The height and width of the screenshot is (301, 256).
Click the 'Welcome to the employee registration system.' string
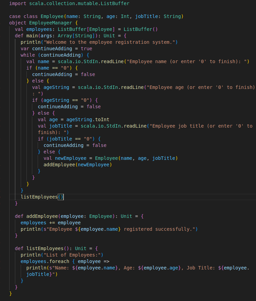(109, 42)
